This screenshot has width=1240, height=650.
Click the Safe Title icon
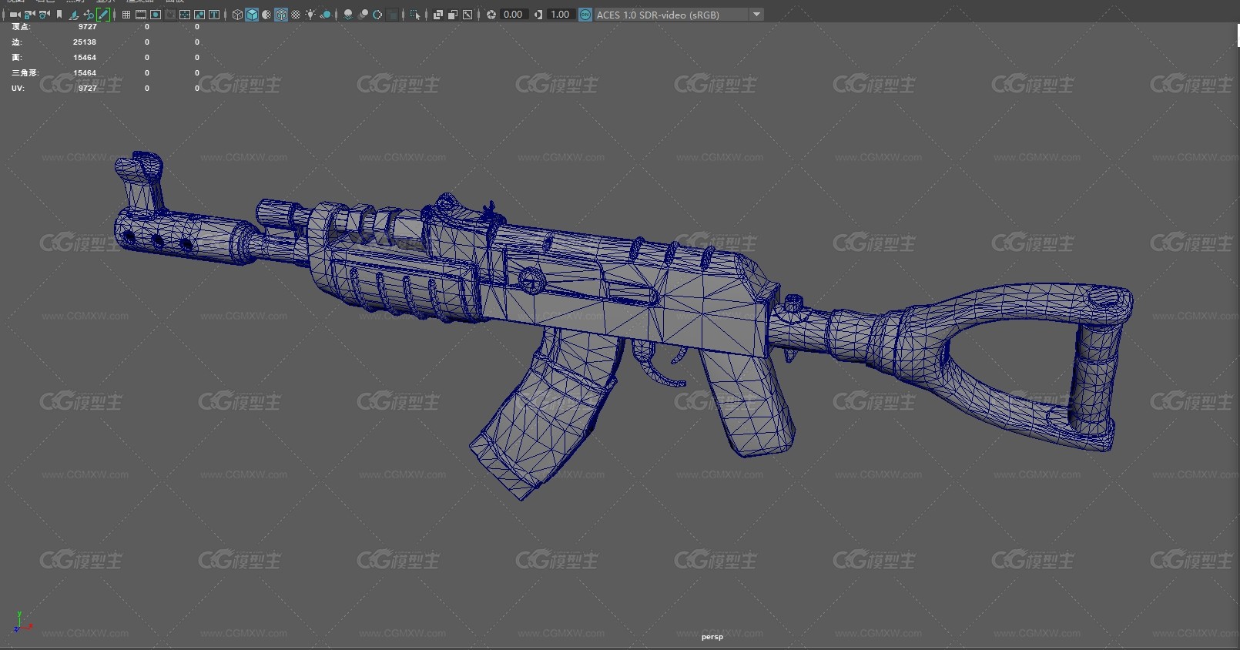coord(214,15)
